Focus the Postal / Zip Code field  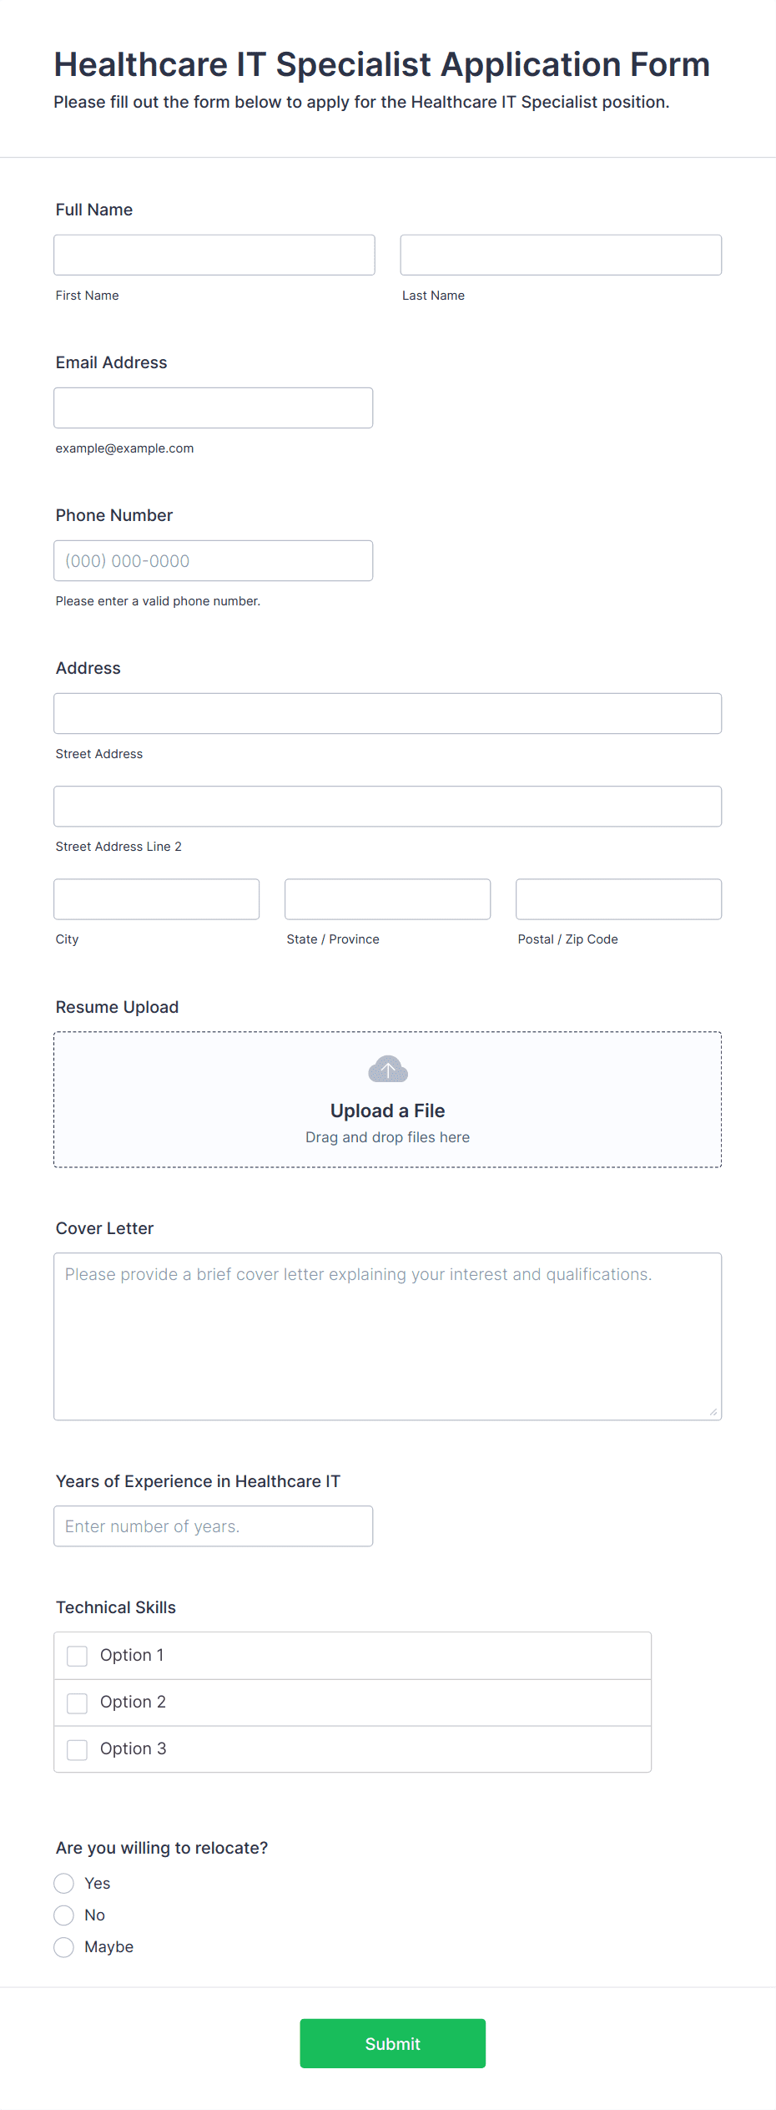point(619,898)
